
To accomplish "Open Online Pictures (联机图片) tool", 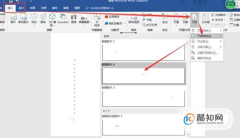I will point(24,18).
